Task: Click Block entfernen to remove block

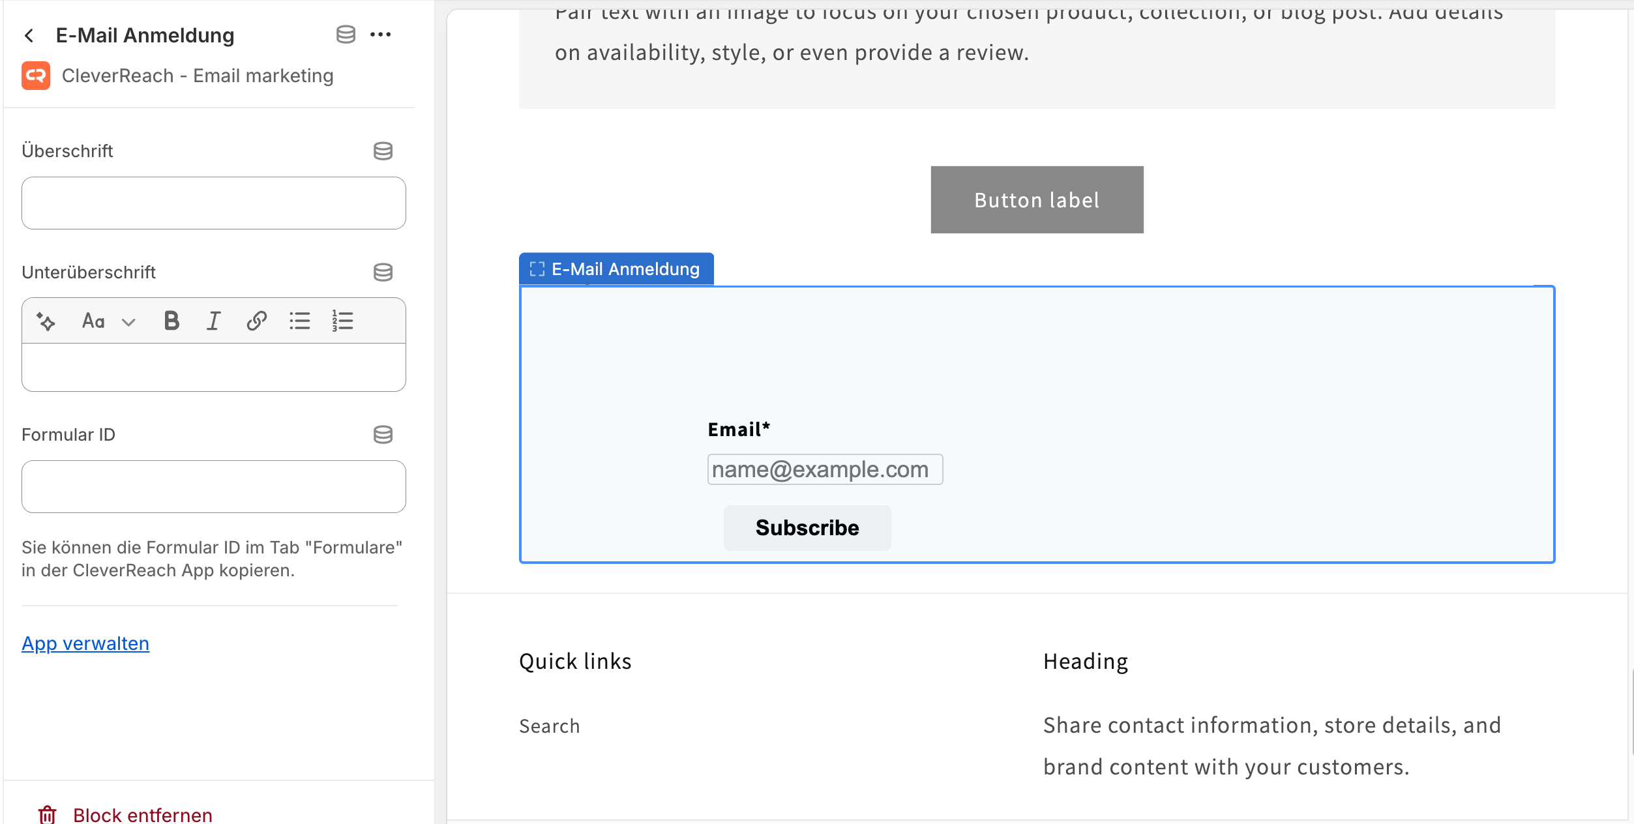Action: (x=125, y=814)
